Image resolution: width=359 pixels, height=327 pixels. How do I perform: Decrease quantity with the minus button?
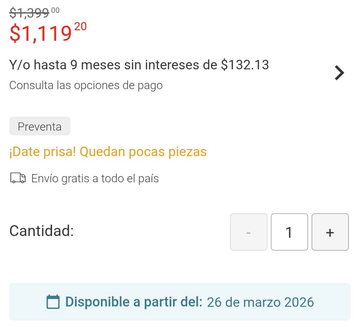(x=248, y=232)
